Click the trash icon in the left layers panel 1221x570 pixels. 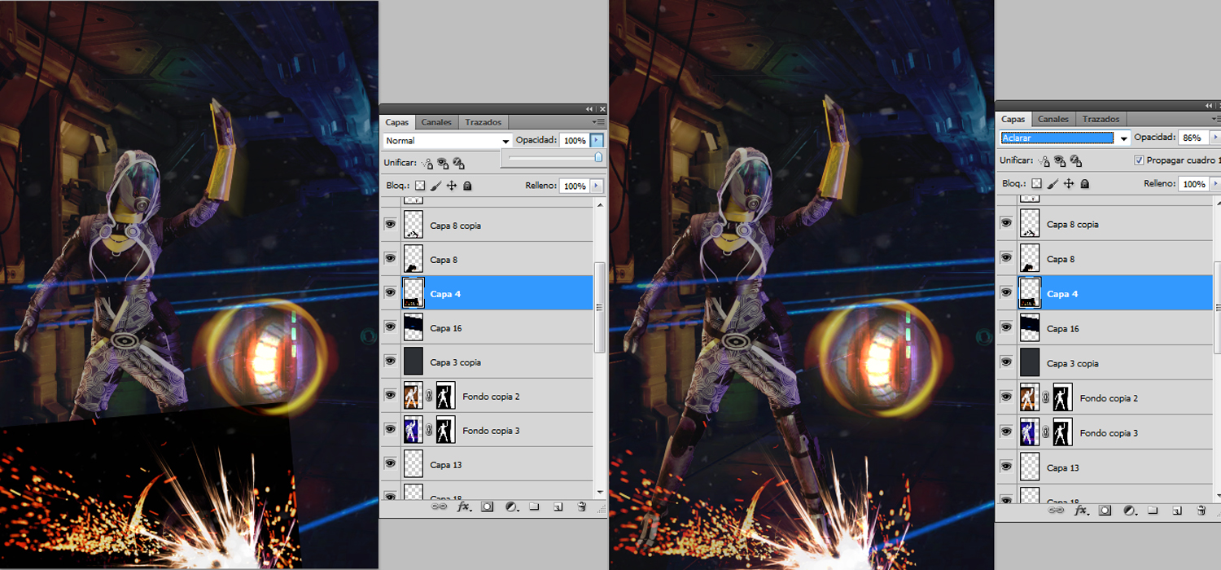click(581, 506)
